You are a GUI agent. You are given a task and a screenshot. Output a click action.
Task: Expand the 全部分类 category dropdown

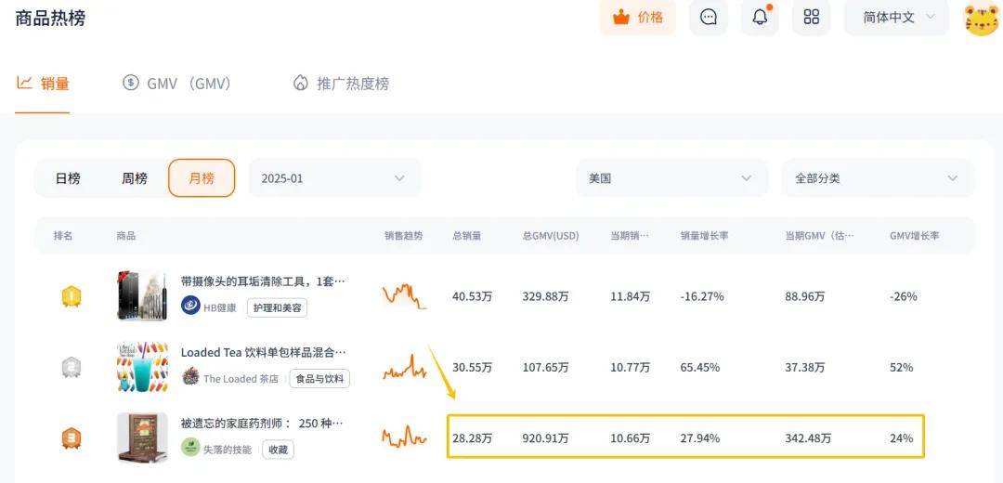[x=877, y=178]
